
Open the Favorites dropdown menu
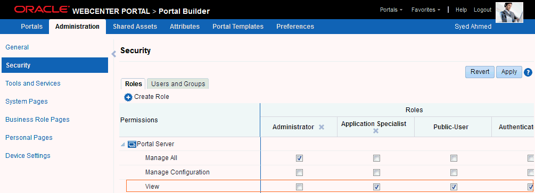click(x=425, y=10)
